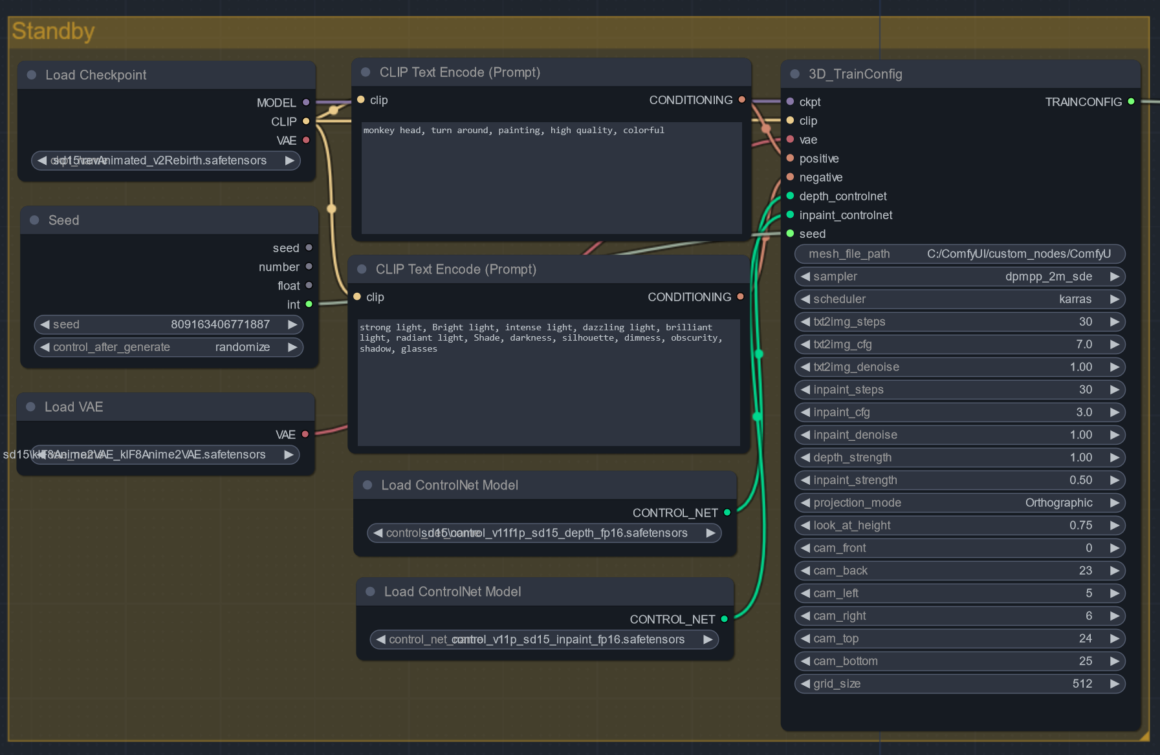This screenshot has height=755, width=1160.
Task: Click the depth_controlnet input port
Action: click(x=790, y=196)
